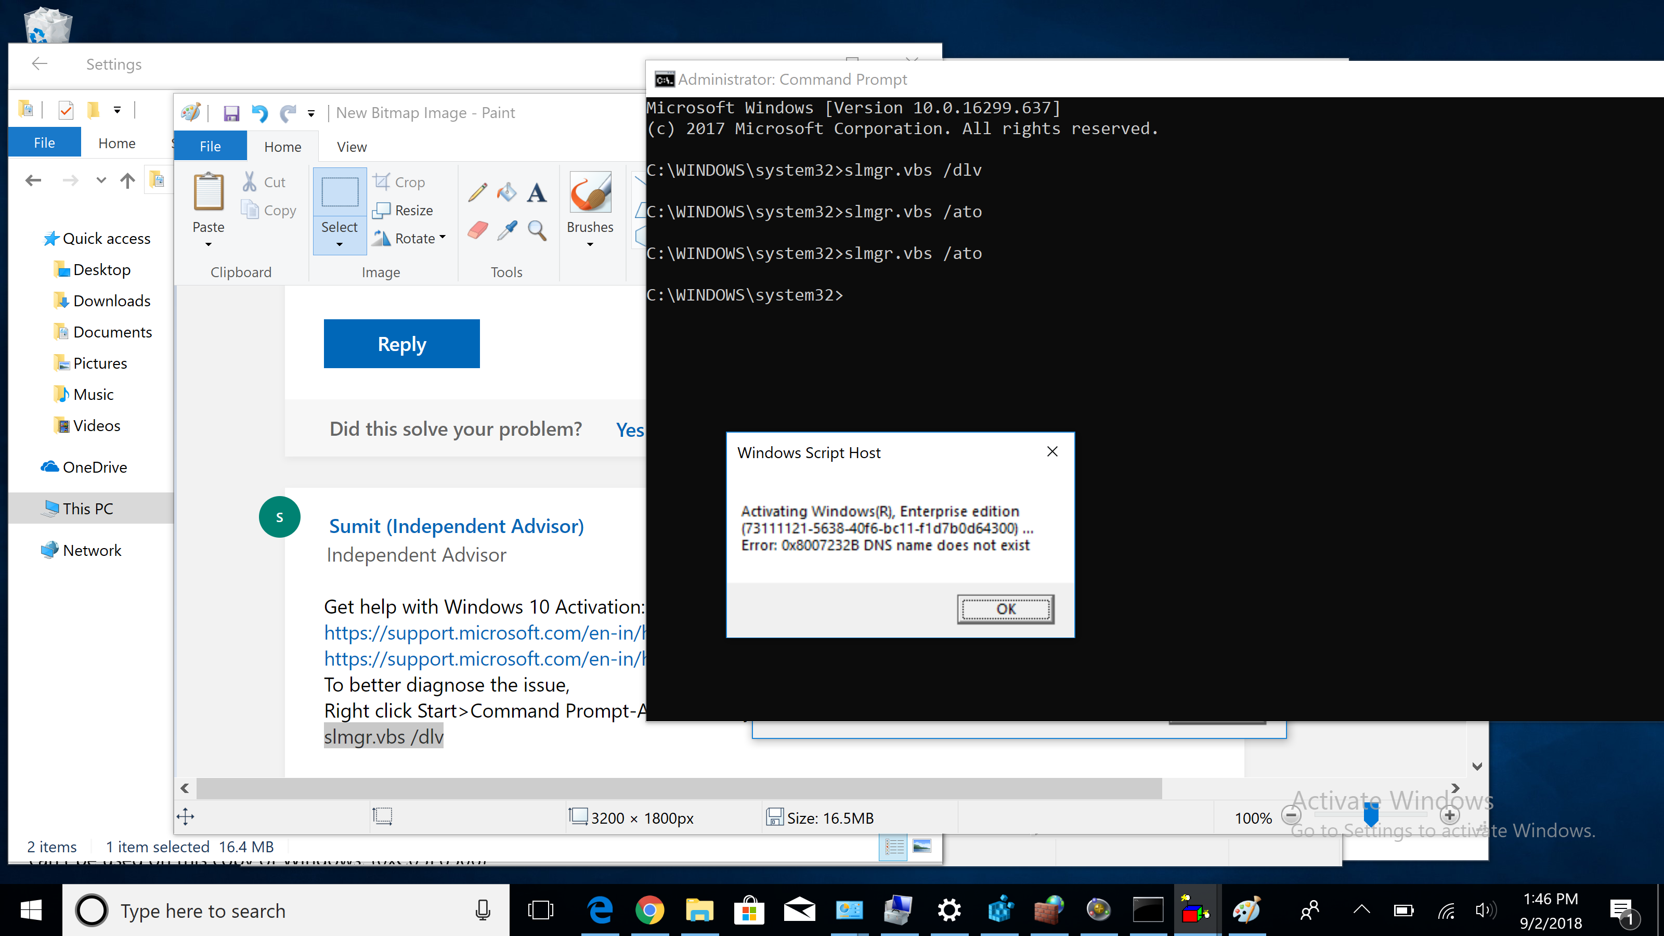
Task: Select OneDrive in navigation pane
Action: (x=84, y=467)
